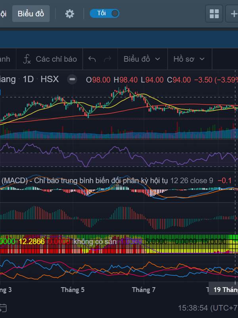
Task: Click the HSX exchange label
Action: tap(50, 79)
